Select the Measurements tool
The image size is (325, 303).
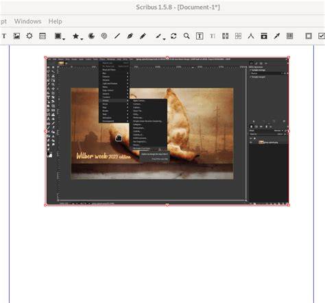coord(251,36)
